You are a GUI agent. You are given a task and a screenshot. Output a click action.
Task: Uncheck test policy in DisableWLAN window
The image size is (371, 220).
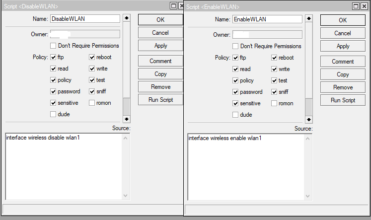pos(92,80)
